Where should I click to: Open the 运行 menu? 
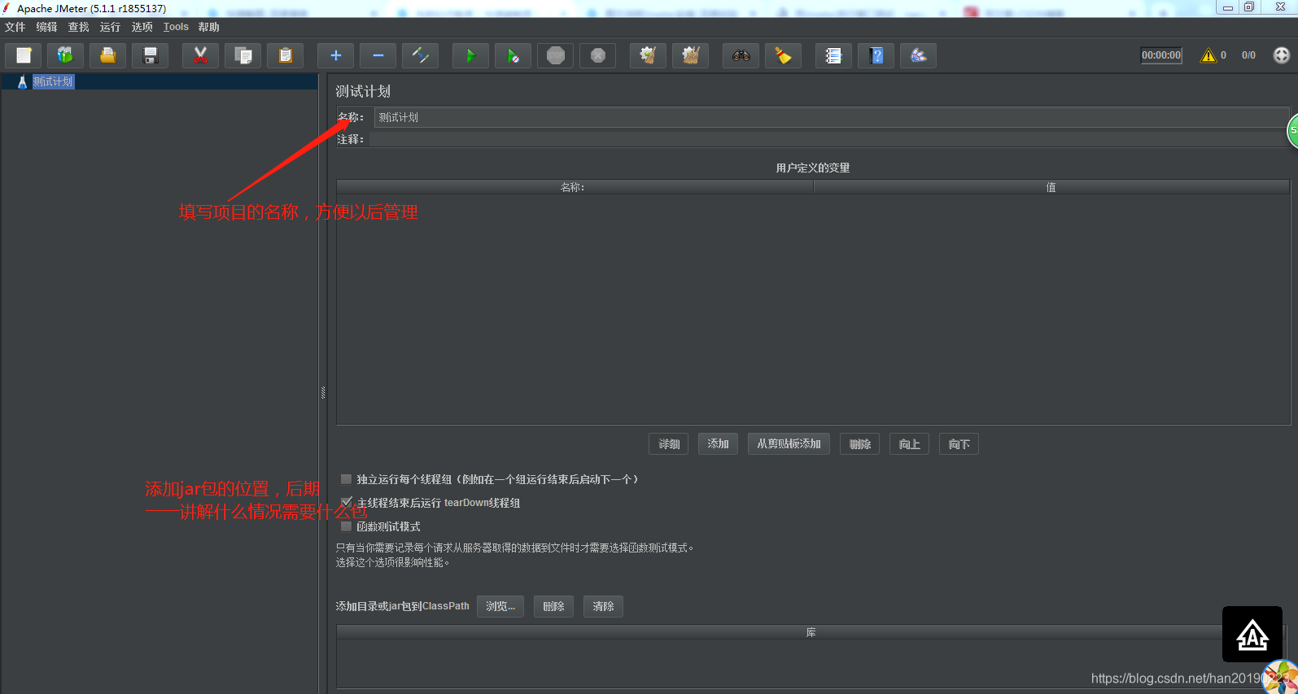110,27
